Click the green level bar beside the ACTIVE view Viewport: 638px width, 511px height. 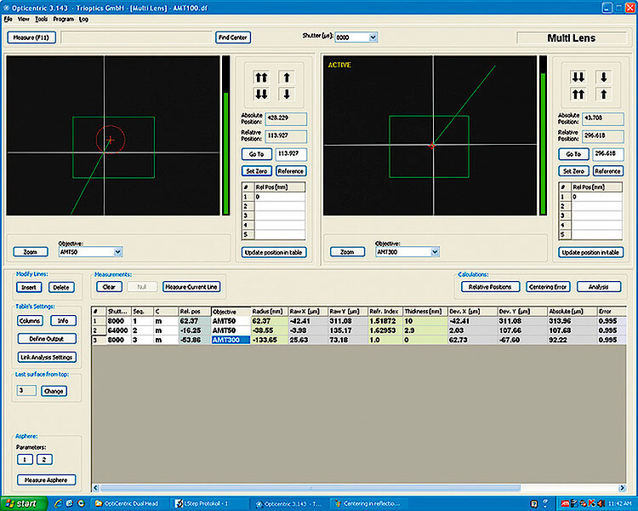coord(543,145)
